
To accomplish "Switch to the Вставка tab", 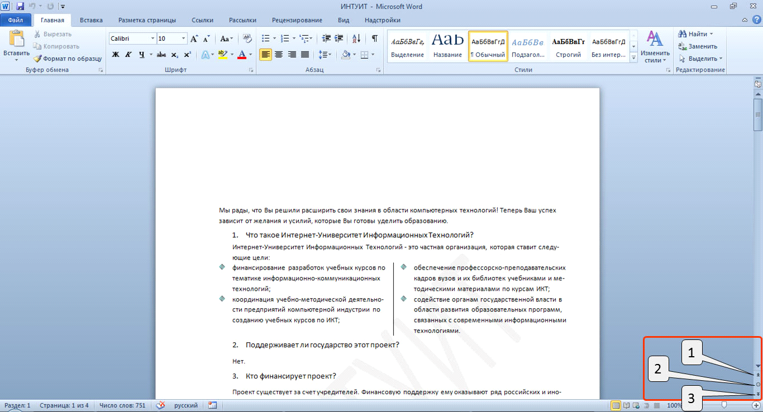I will pos(91,20).
